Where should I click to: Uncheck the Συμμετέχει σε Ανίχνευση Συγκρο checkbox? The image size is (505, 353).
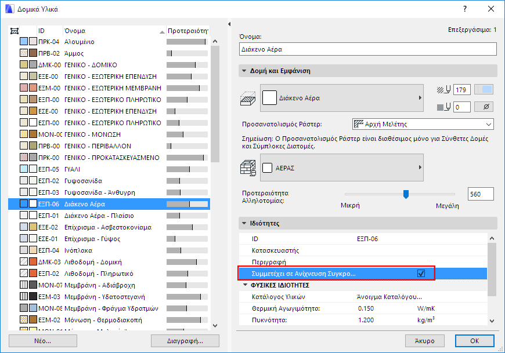(x=421, y=273)
